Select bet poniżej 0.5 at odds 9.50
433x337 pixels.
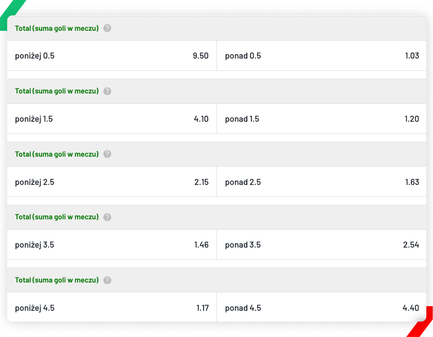tap(112, 55)
